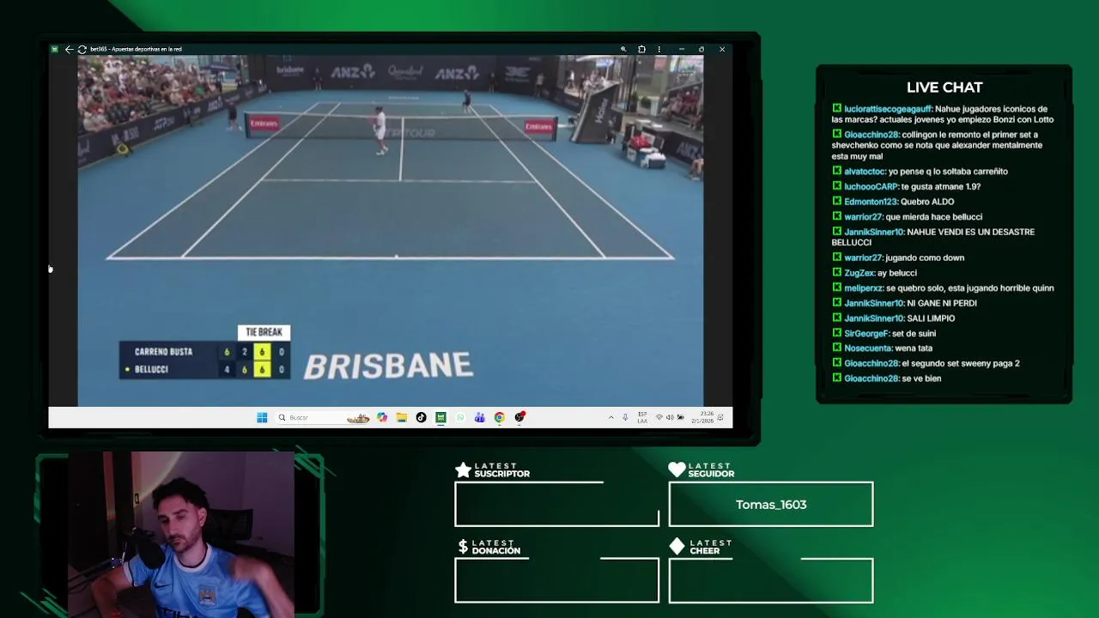Viewport: 1099px width, 618px height.
Task: Click the 'se ve bien' chat message
Action: click(921, 379)
